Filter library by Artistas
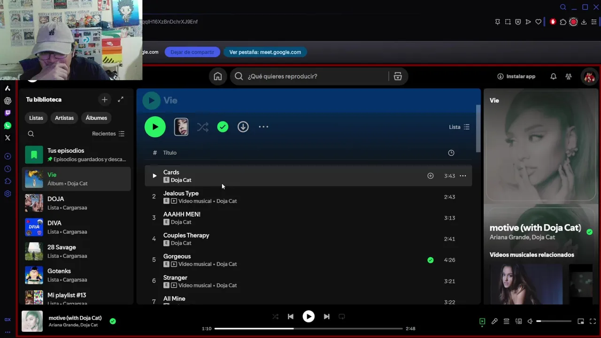 [64, 118]
